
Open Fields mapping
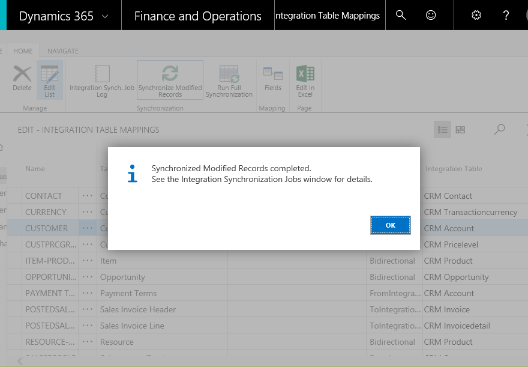coord(273,78)
